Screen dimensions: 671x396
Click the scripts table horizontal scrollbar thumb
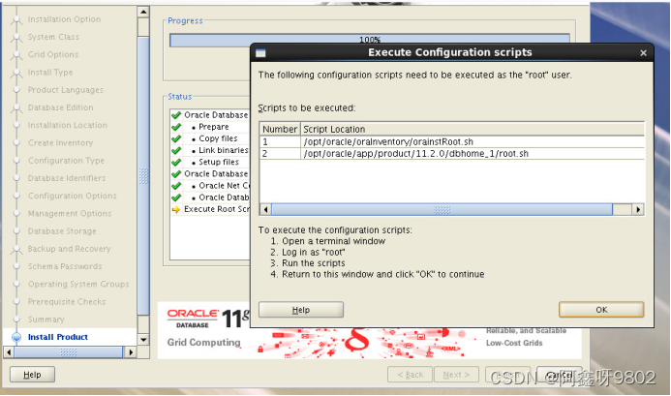point(442,209)
